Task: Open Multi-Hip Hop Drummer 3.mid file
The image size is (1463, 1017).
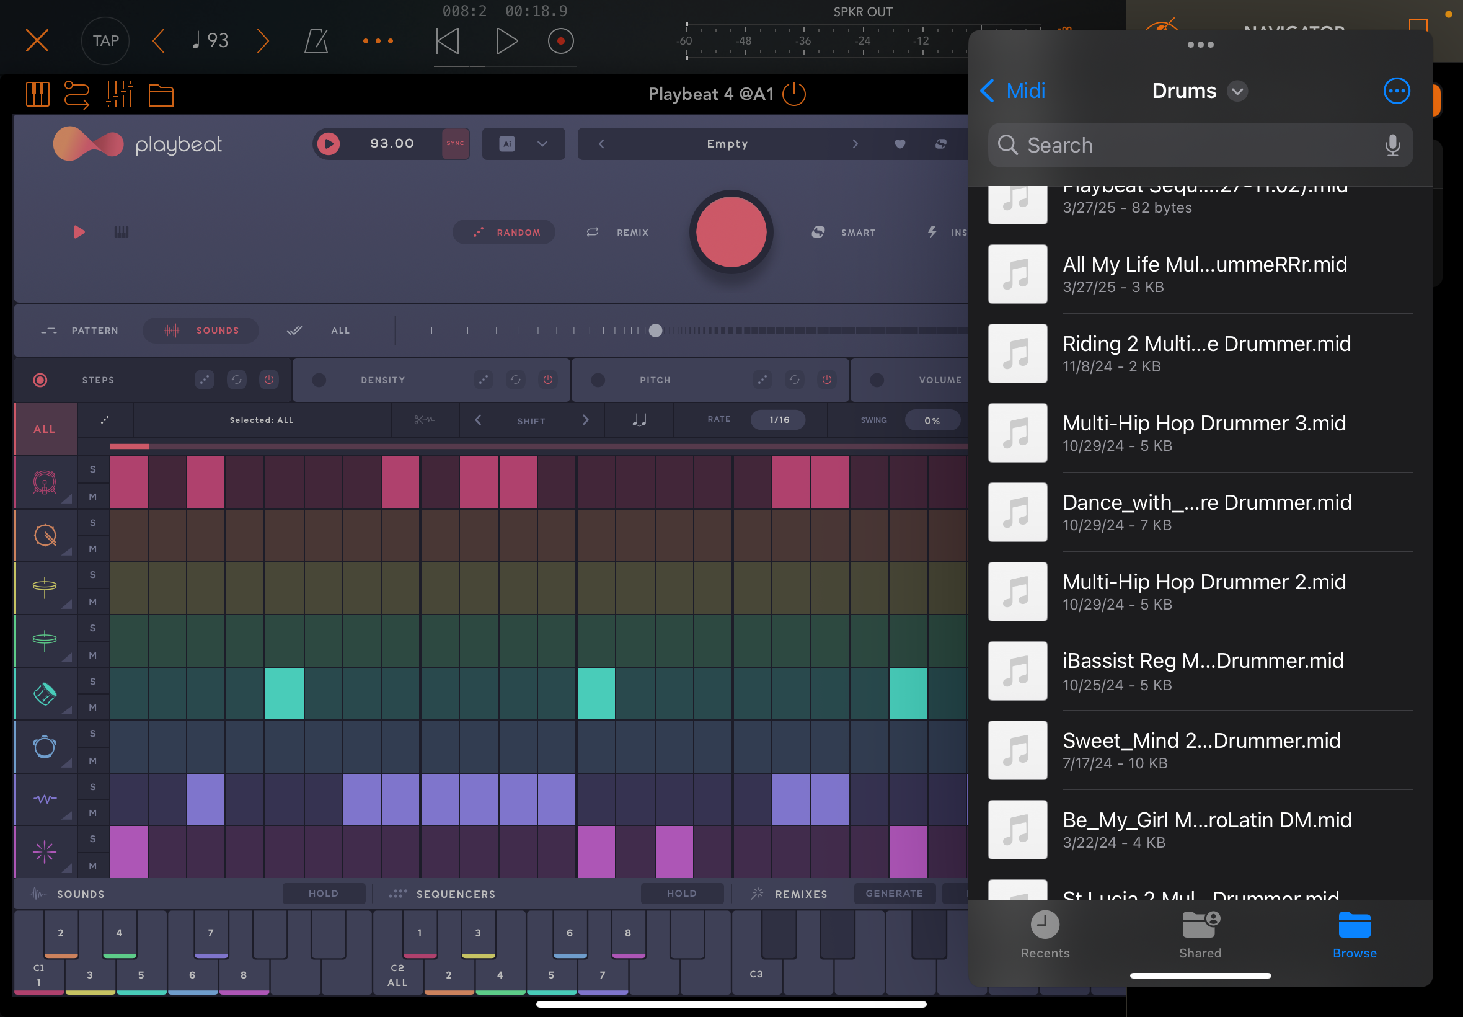Action: click(x=1200, y=433)
